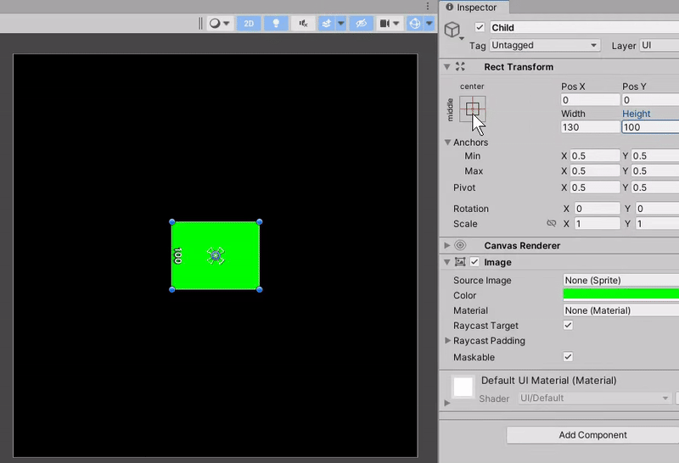
Task: Open the scene camera settings dropdown
Action: tap(390, 24)
